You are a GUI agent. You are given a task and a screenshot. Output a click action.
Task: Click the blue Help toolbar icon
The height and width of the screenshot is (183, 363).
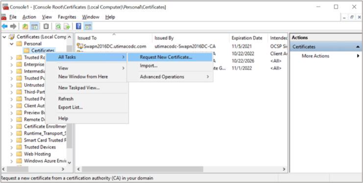tap(78, 26)
